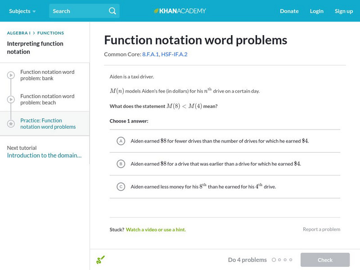Click the Sign up link
360x270 pixels.
click(x=344, y=11)
